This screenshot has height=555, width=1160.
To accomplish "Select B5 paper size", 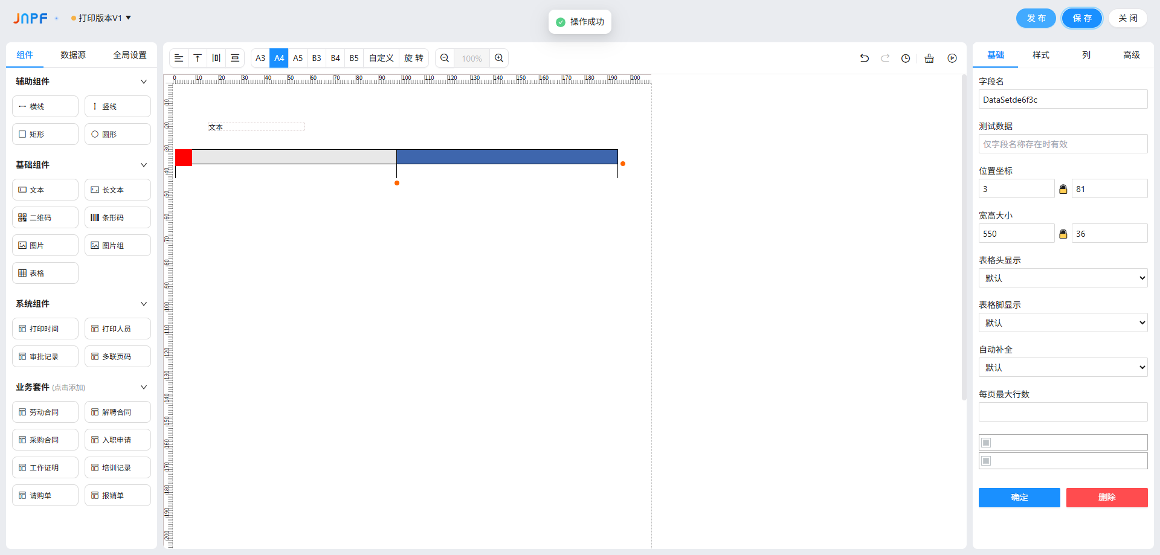I will pos(354,58).
